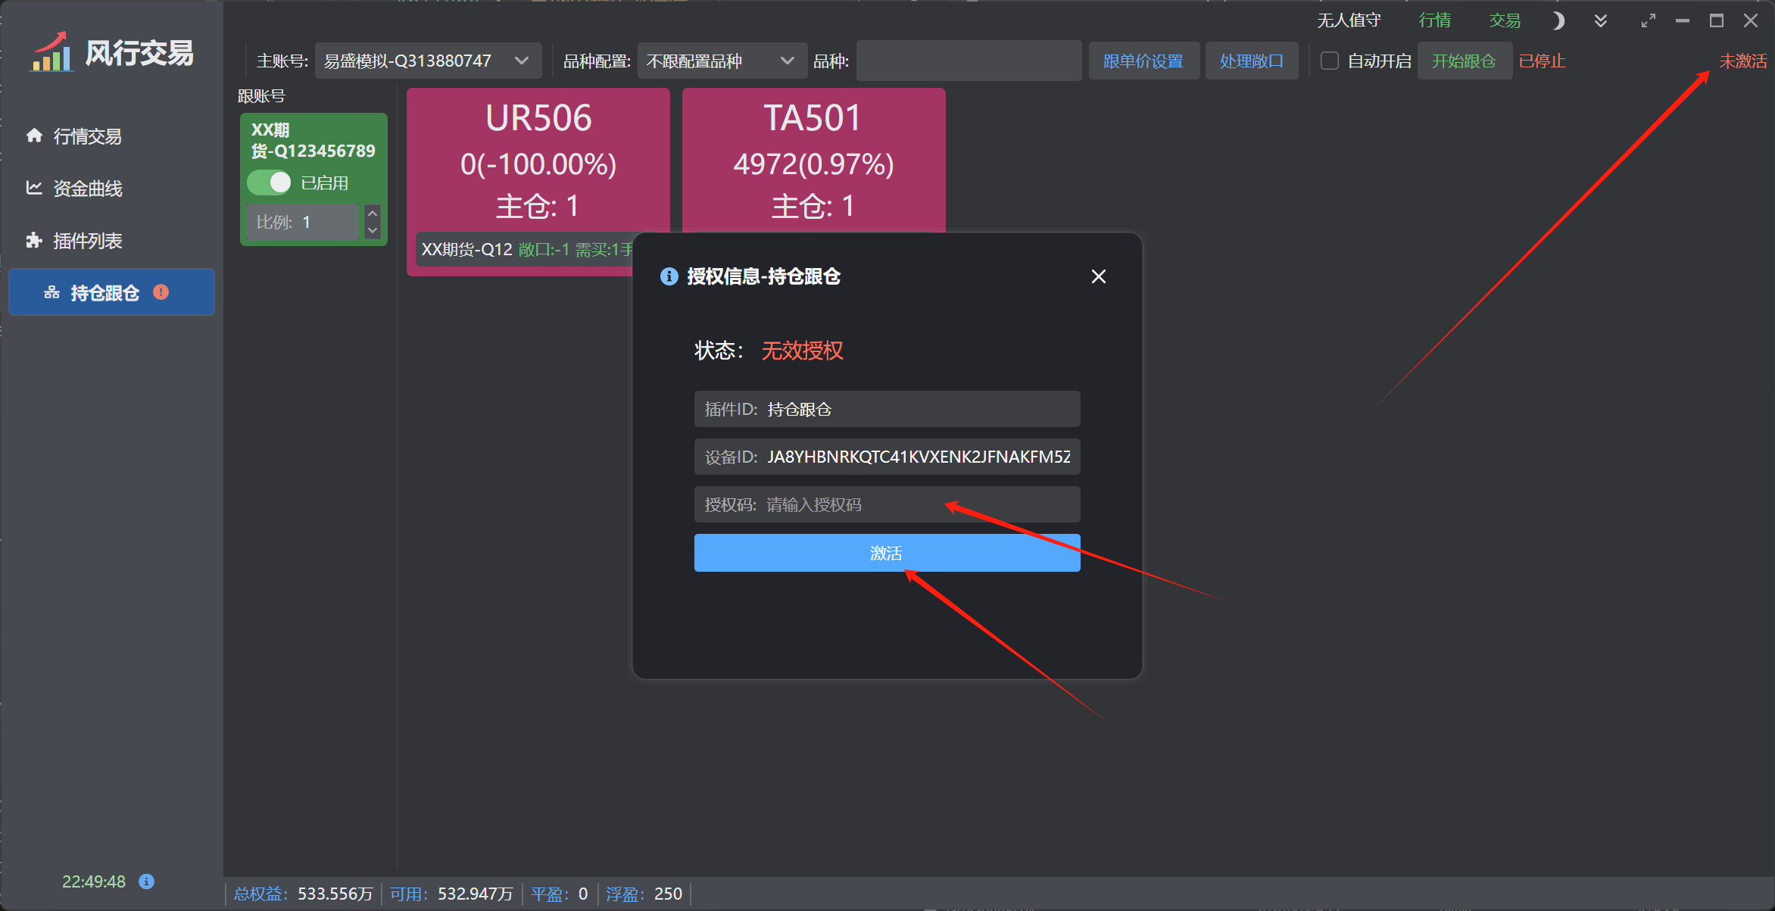Click the blue 激活 button
This screenshot has height=911, width=1775.
pyautogui.click(x=887, y=553)
